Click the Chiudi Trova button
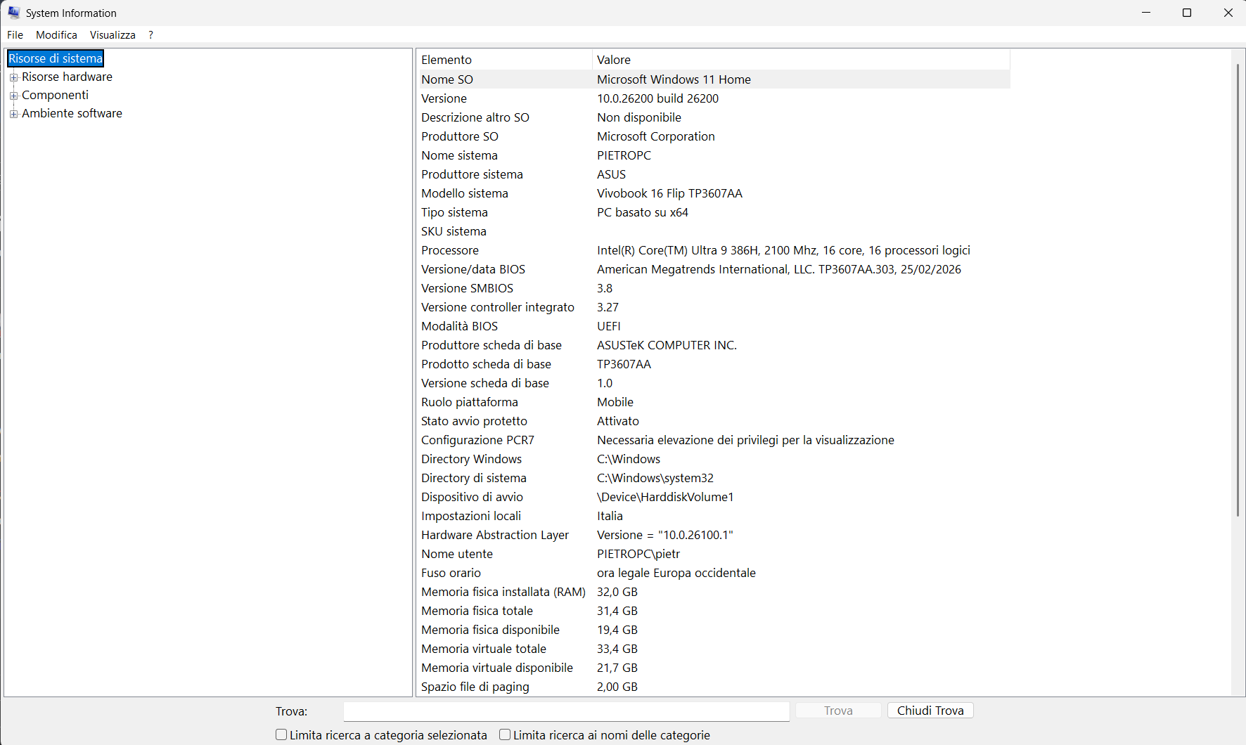Screen dimensions: 1246x745 click(930, 711)
